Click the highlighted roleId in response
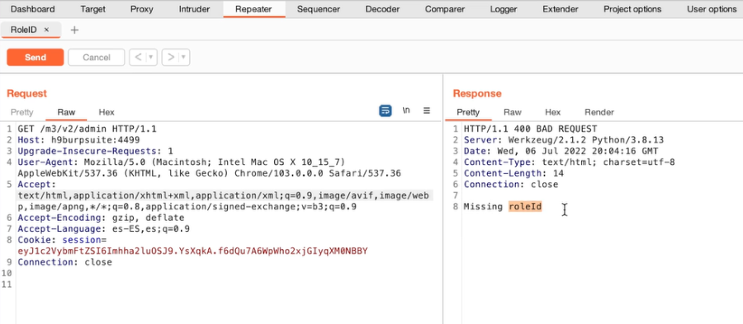The width and height of the screenshot is (743, 324). tap(525, 207)
